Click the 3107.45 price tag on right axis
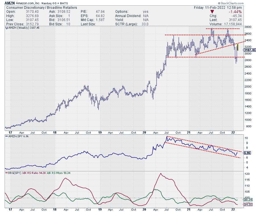The image size is (256, 212). pyautogui.click(x=249, y=50)
